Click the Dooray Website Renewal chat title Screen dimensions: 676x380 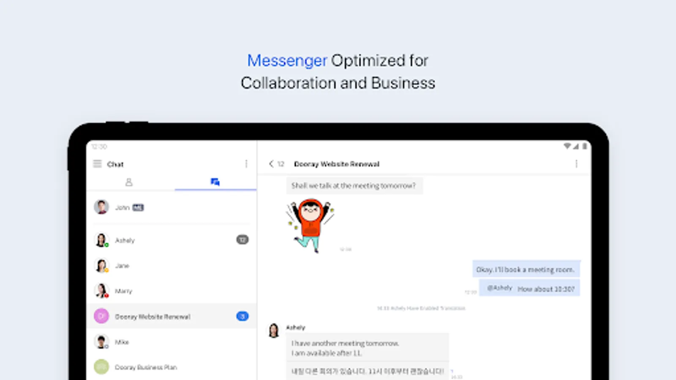pyautogui.click(x=337, y=164)
